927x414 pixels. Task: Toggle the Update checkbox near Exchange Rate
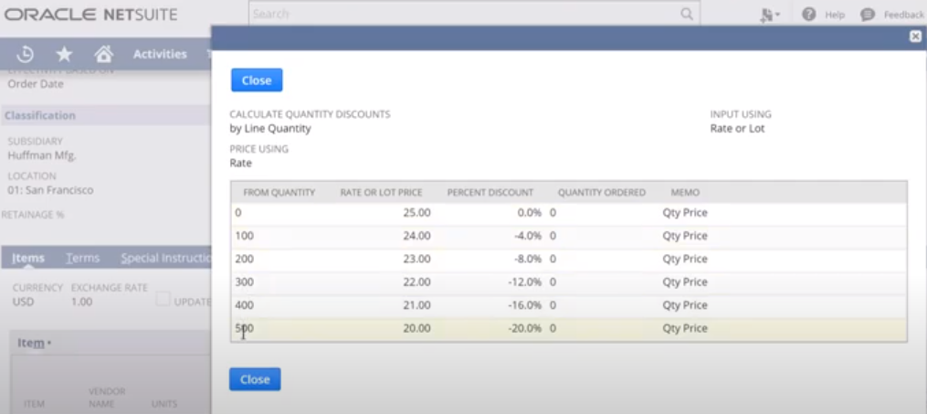tap(163, 299)
